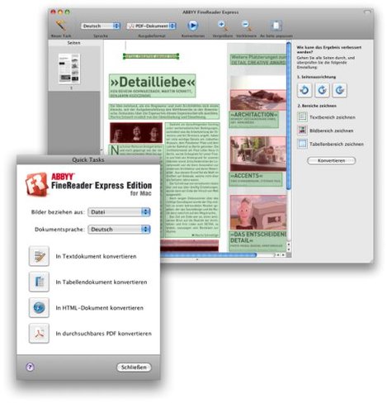
Task: Select the »Detailliebe« headline text block
Action: pyautogui.click(x=153, y=86)
